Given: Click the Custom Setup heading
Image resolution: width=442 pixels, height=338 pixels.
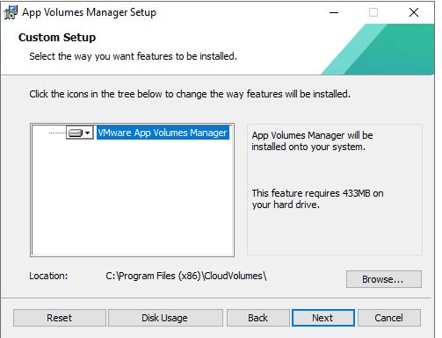Looking at the screenshot, I should (x=57, y=38).
